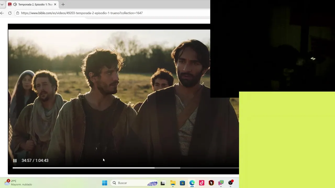The image size is (335, 188).
Task: Open File Explorer from taskbar
Action: [173, 183]
